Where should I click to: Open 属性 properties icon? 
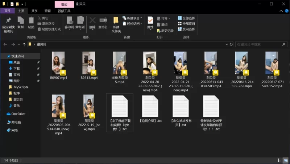[x=150, y=21]
